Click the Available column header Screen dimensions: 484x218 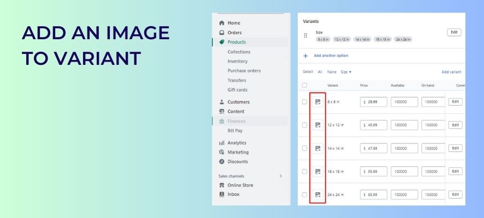tap(398, 86)
